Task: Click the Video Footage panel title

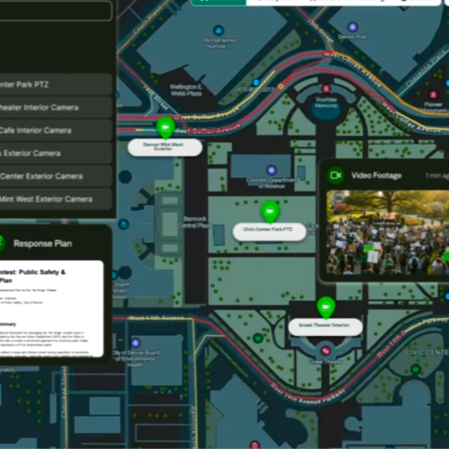Action: coord(376,176)
